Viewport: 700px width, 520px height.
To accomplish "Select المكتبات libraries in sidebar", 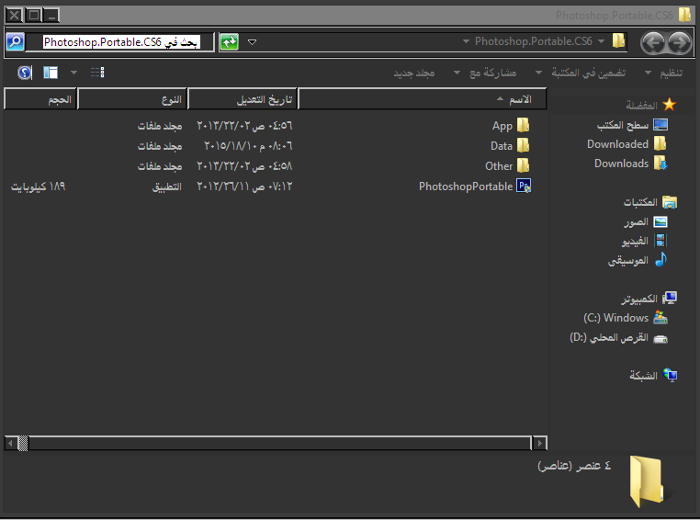I will [x=640, y=202].
